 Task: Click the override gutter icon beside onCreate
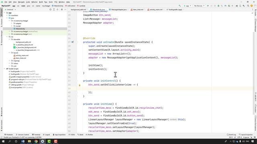tap(73, 42)
